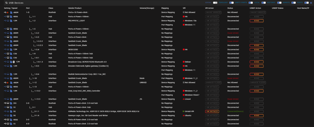Click the Vendor:Product. column header
Screen dimensions: 314x127
click(x=75, y=8)
